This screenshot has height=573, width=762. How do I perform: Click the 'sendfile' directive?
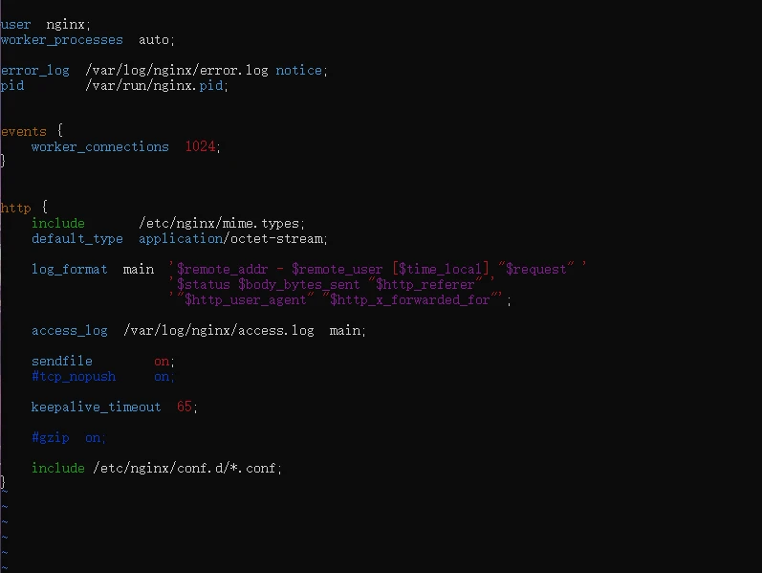[x=62, y=361]
